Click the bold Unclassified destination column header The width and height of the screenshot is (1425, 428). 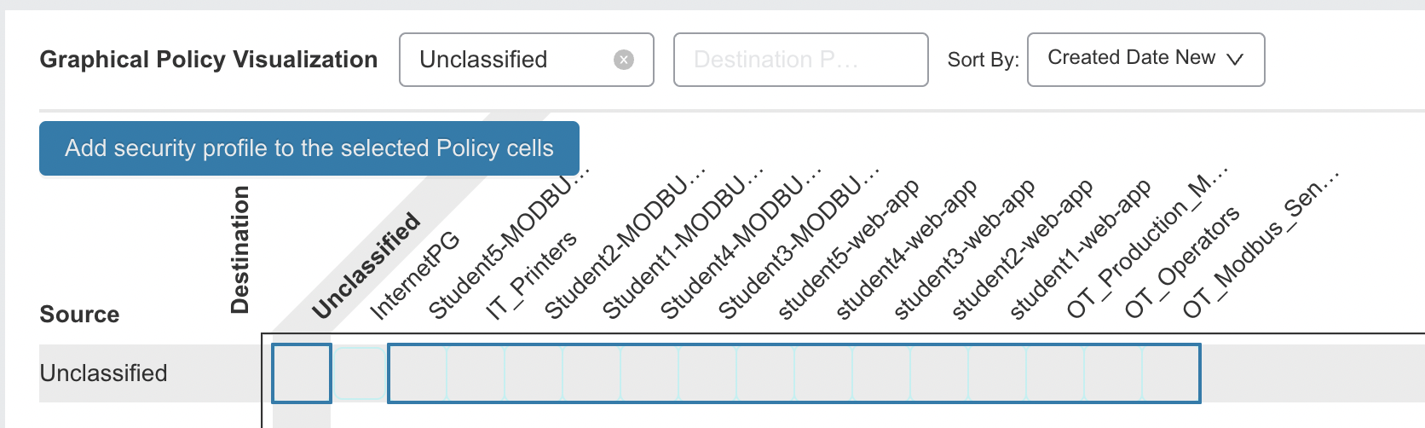coord(366,265)
